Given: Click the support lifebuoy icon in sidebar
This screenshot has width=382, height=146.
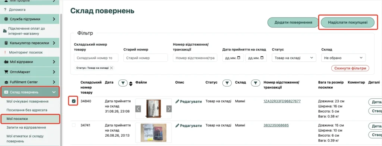Looking at the screenshot, I should pos(6,19).
